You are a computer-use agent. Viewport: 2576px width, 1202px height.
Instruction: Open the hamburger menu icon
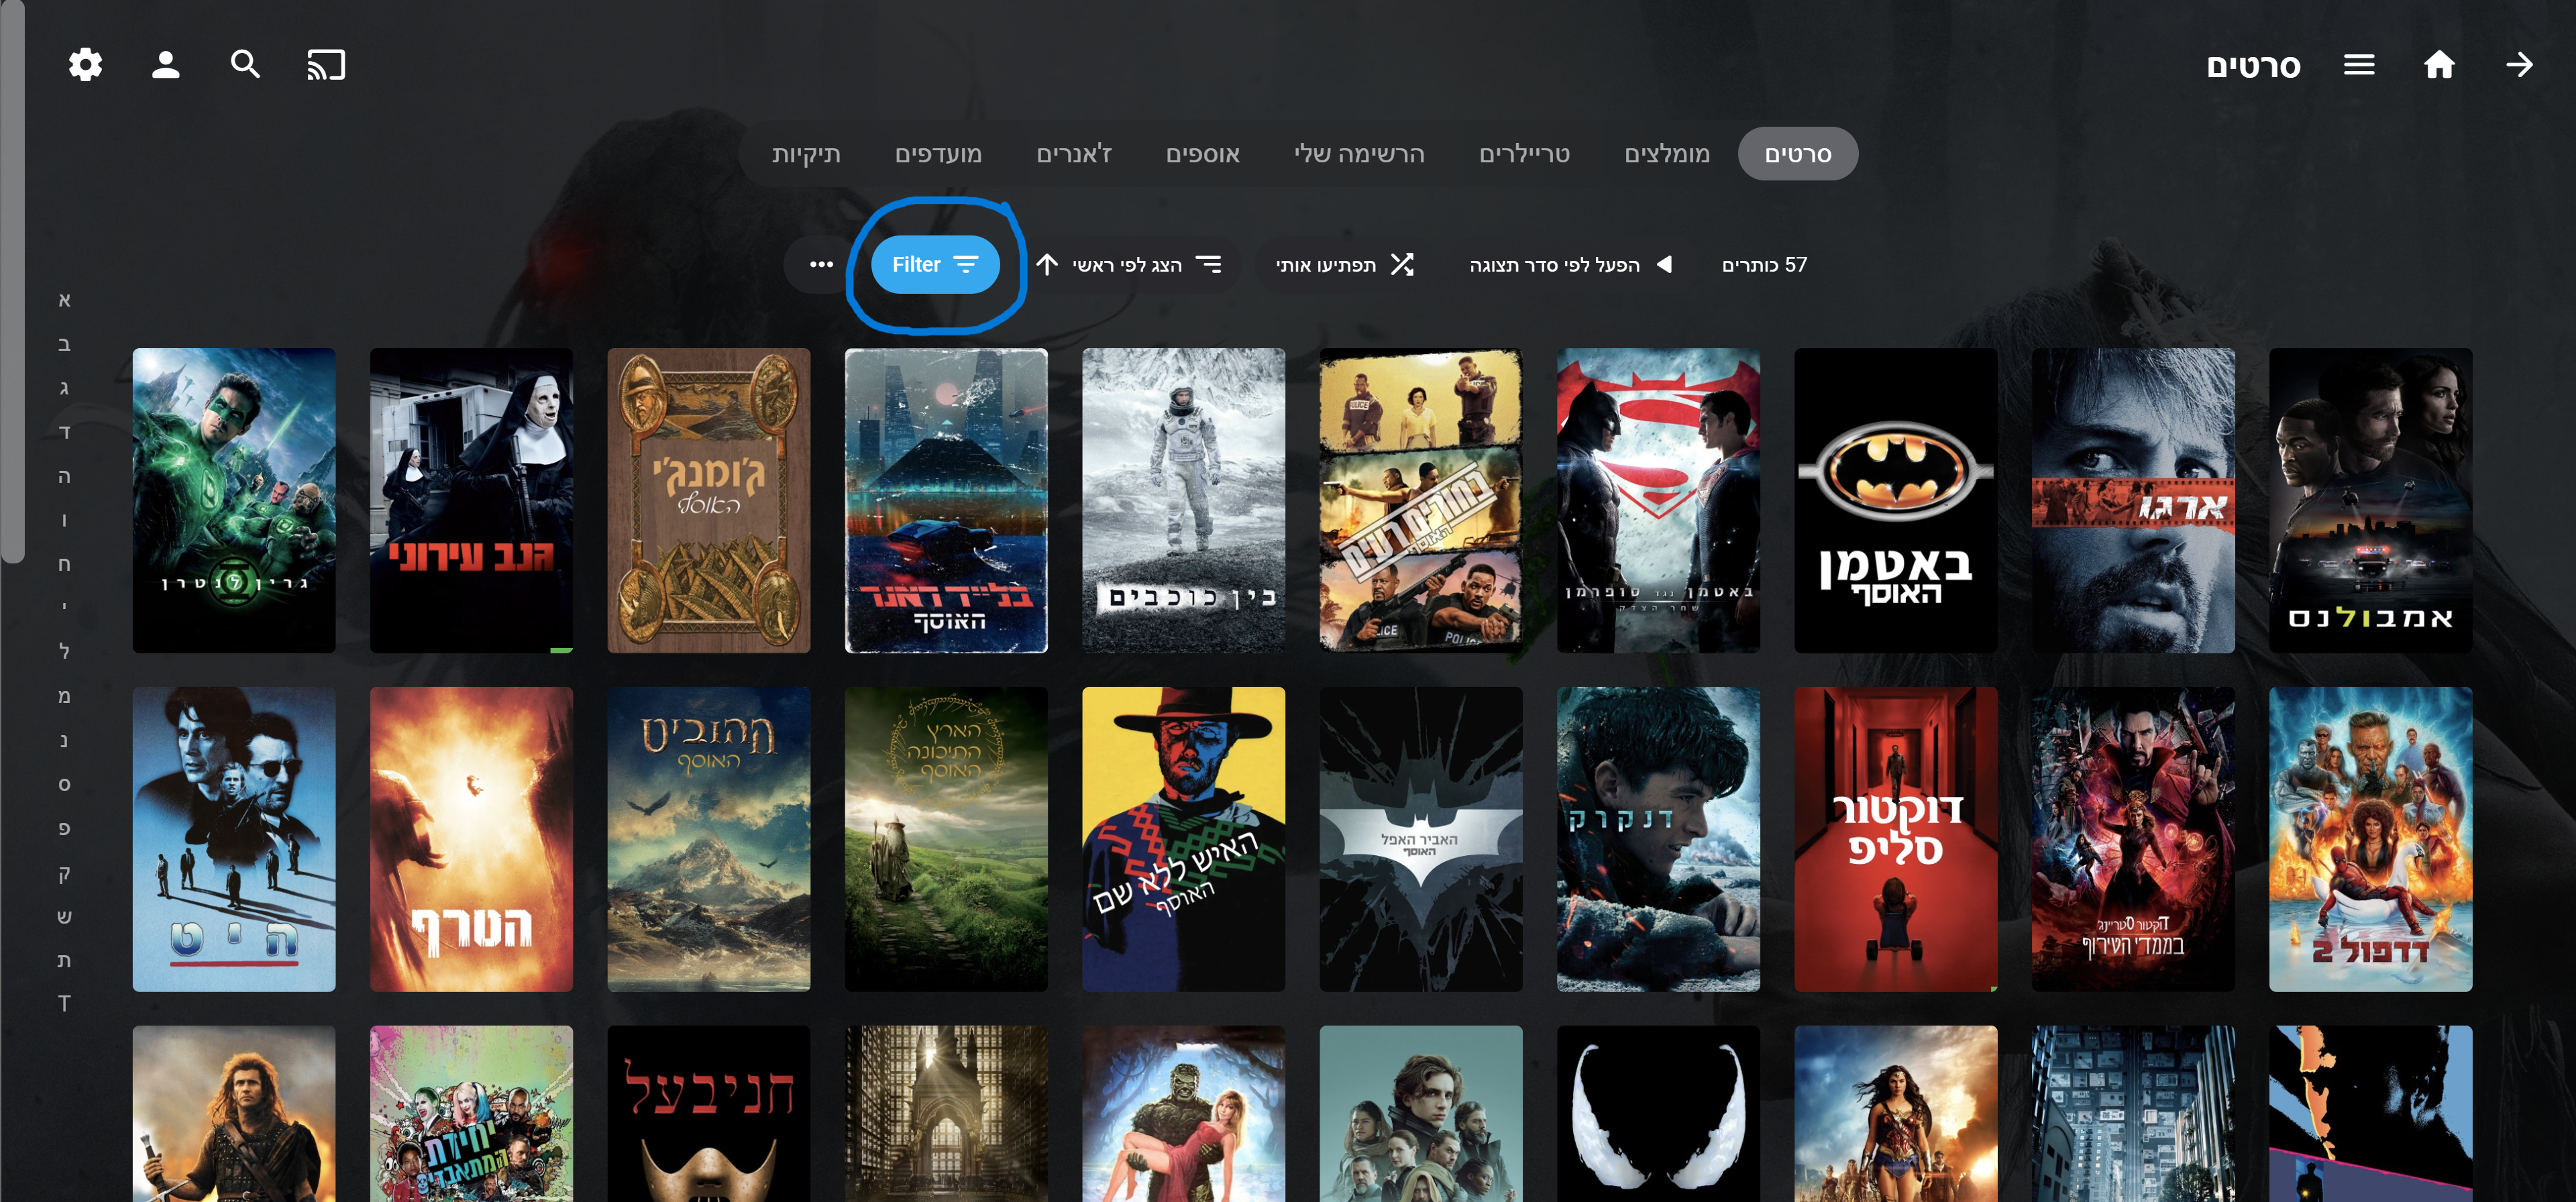click(x=2359, y=65)
